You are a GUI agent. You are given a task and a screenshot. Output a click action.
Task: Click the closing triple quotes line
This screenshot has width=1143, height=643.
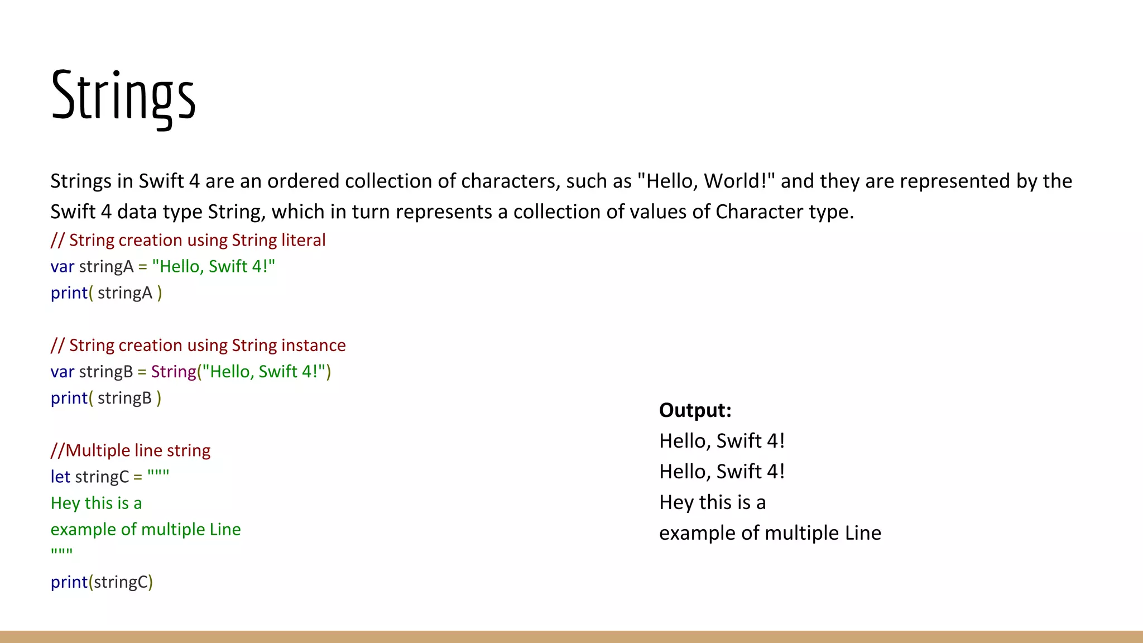click(x=62, y=551)
